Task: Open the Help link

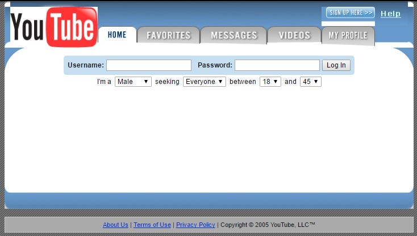Action: [390, 14]
